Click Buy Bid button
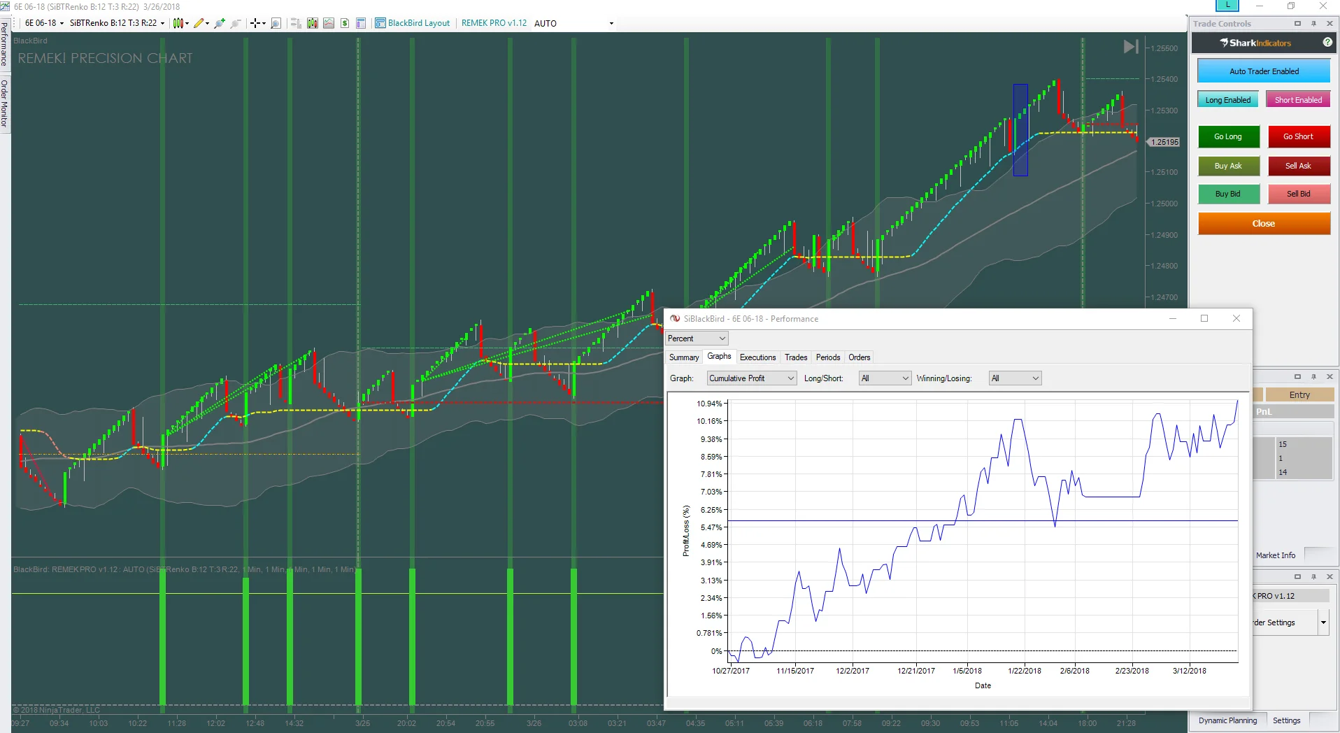The width and height of the screenshot is (1340, 733). tap(1228, 194)
